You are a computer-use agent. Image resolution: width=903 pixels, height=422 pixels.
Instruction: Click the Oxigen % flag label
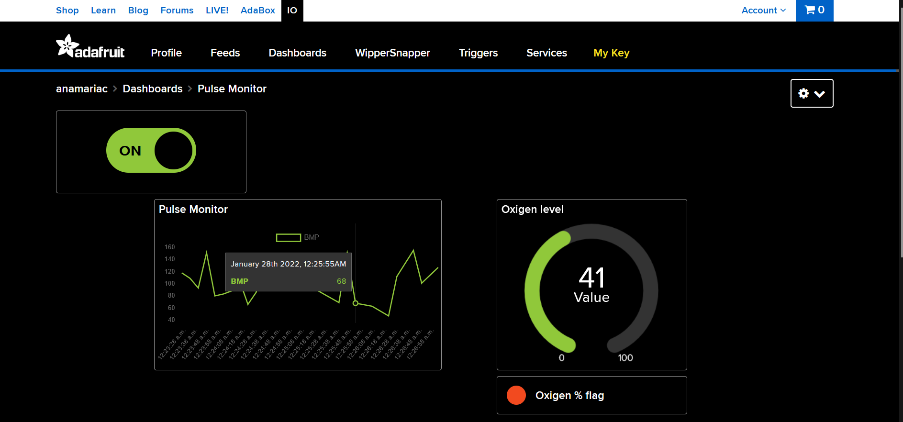(569, 395)
